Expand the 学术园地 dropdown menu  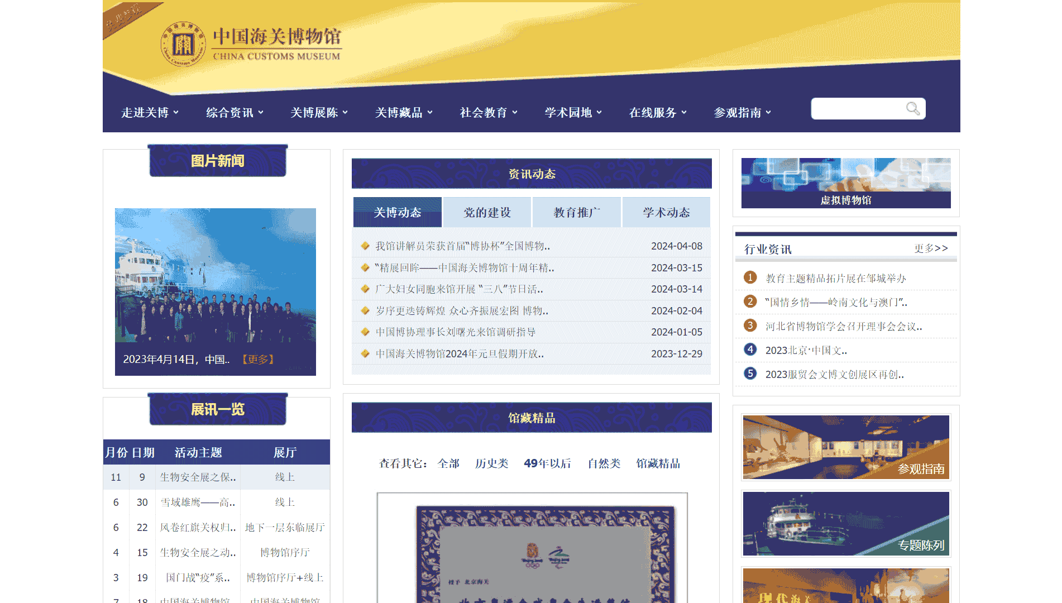(573, 113)
